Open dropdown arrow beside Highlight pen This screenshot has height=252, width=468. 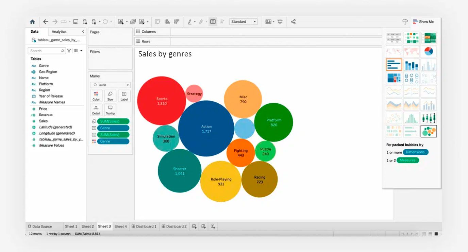(195, 22)
